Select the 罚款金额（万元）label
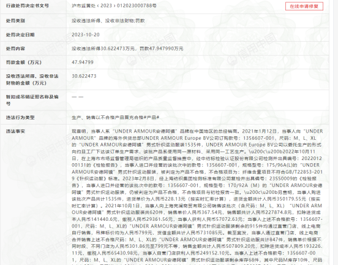Viewport: 338px width, 265px height. coord(24,62)
